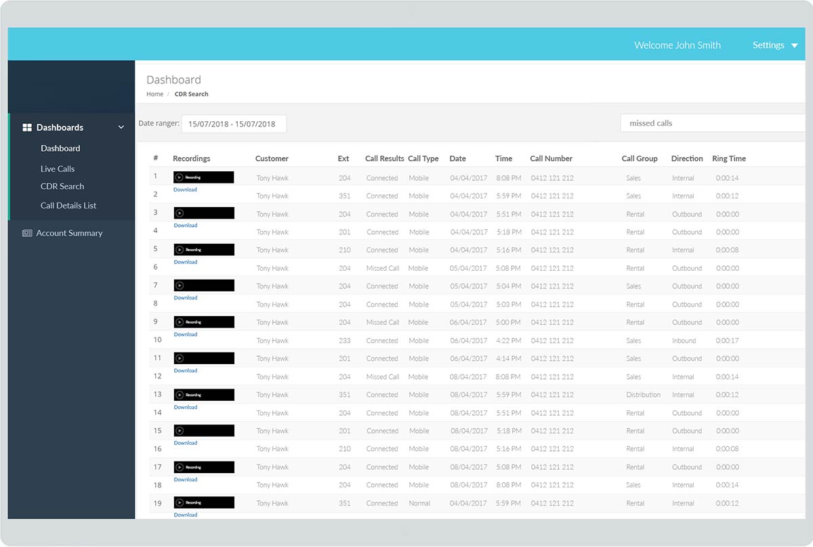Open Dashboard in the sidebar
The width and height of the screenshot is (813, 547).
click(x=60, y=148)
